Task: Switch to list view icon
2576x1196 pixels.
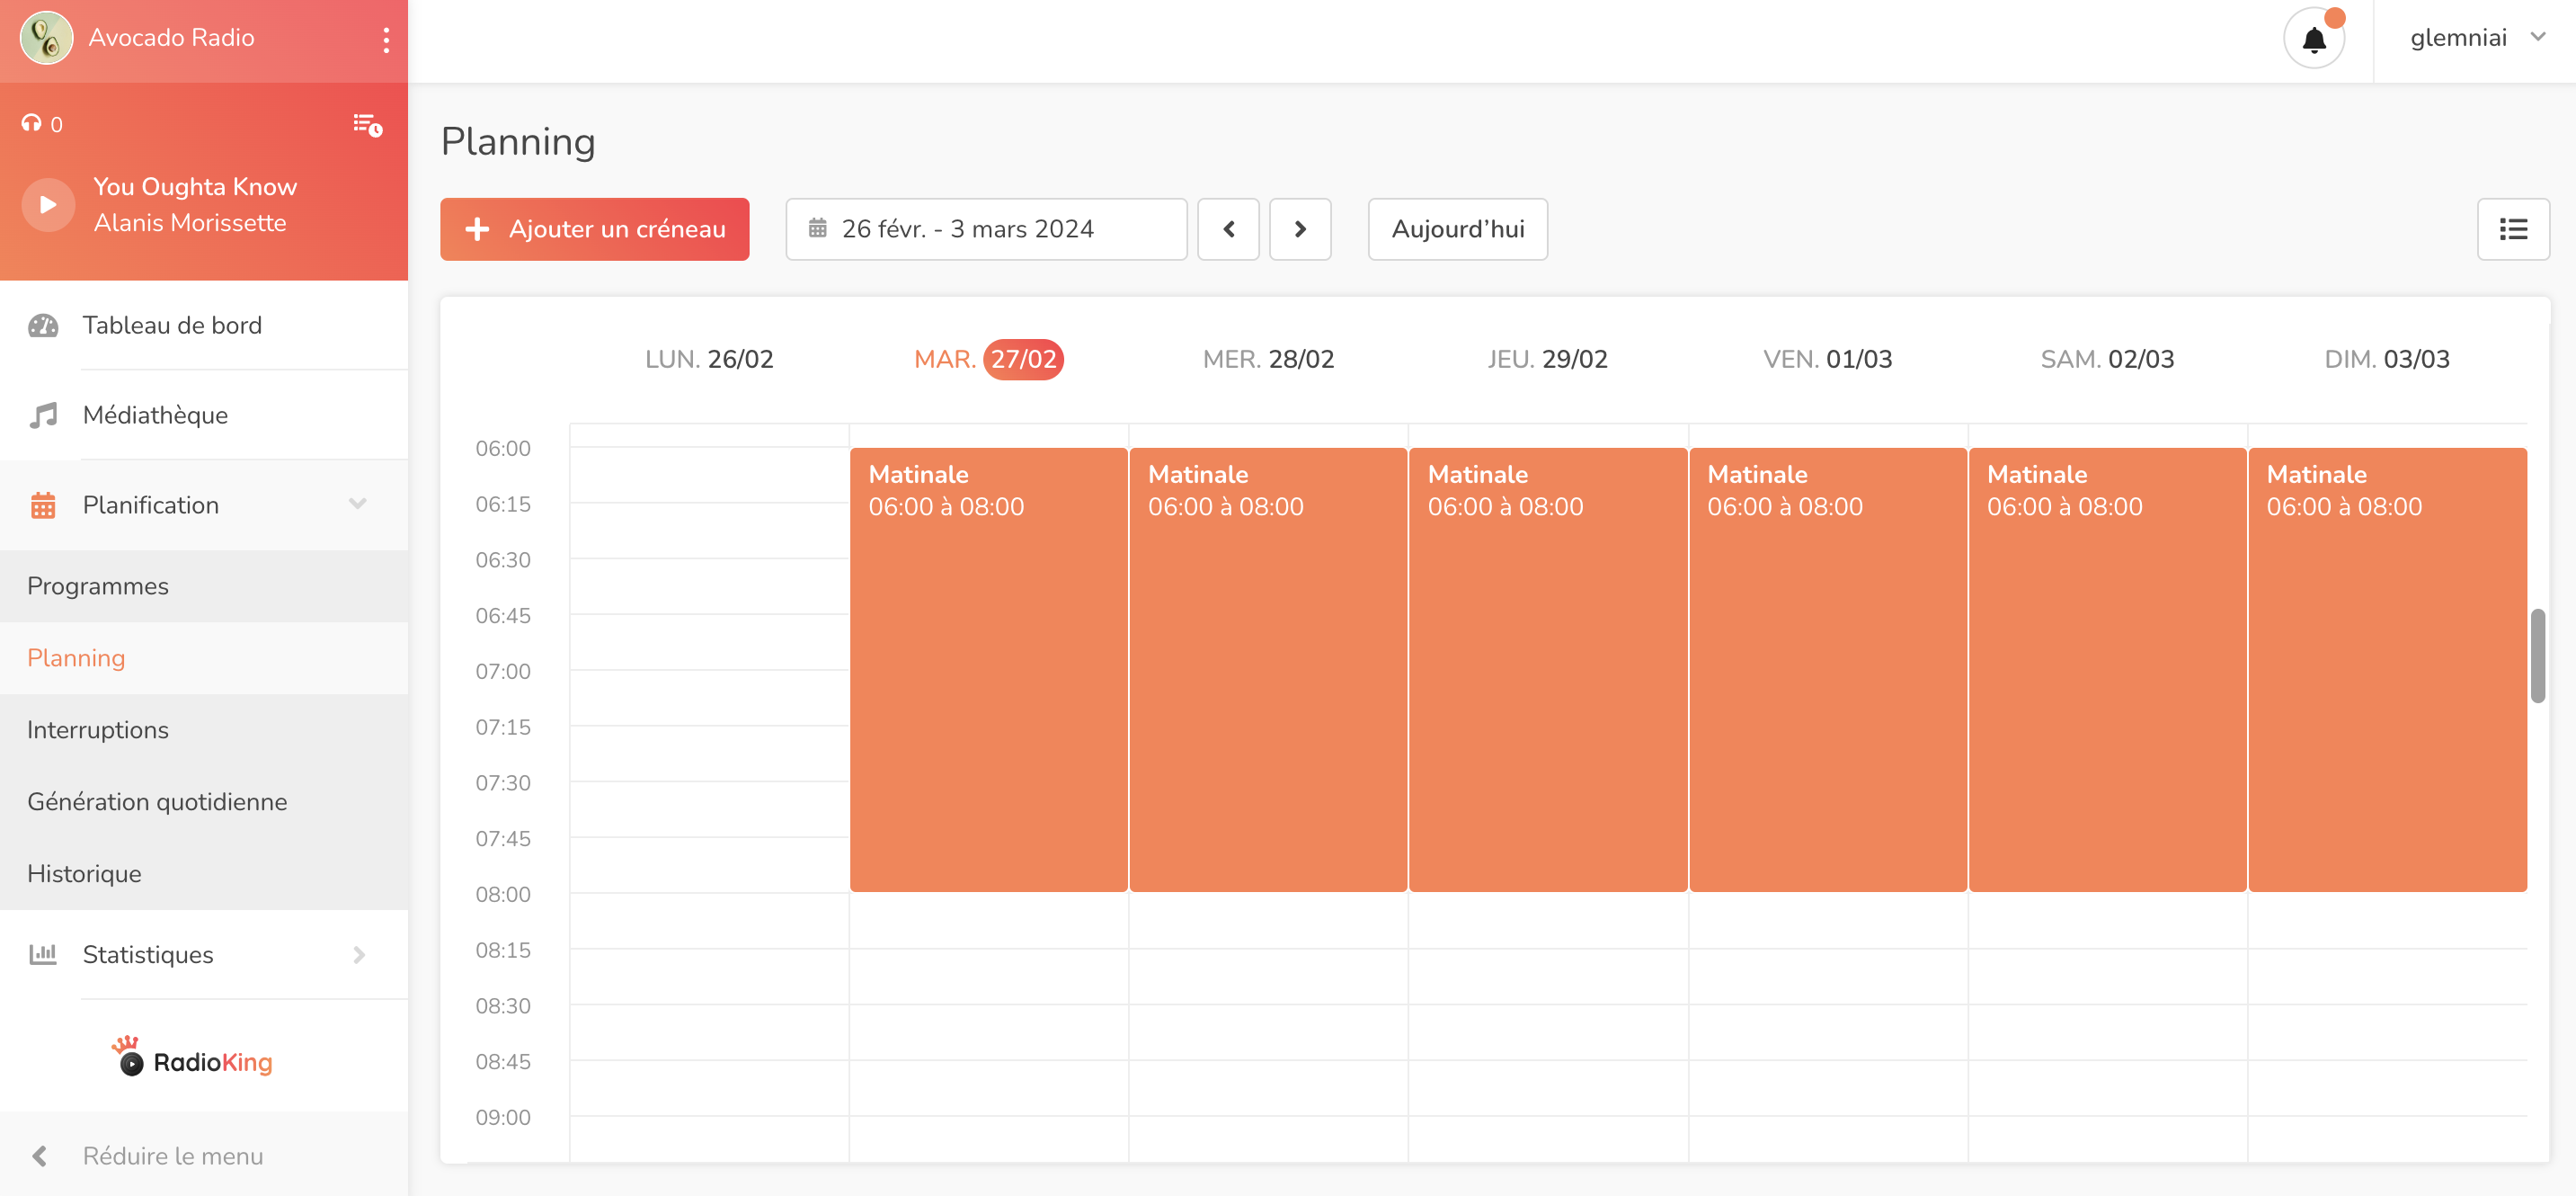Action: click(x=2512, y=229)
